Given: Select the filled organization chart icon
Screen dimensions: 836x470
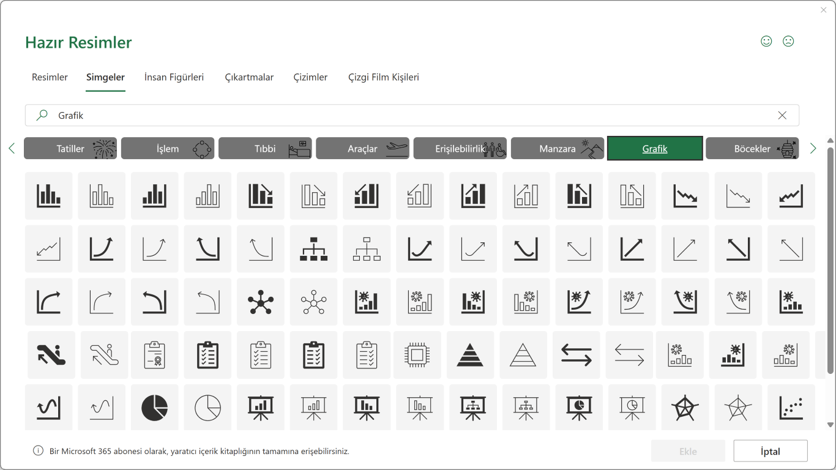Looking at the screenshot, I should tap(314, 248).
